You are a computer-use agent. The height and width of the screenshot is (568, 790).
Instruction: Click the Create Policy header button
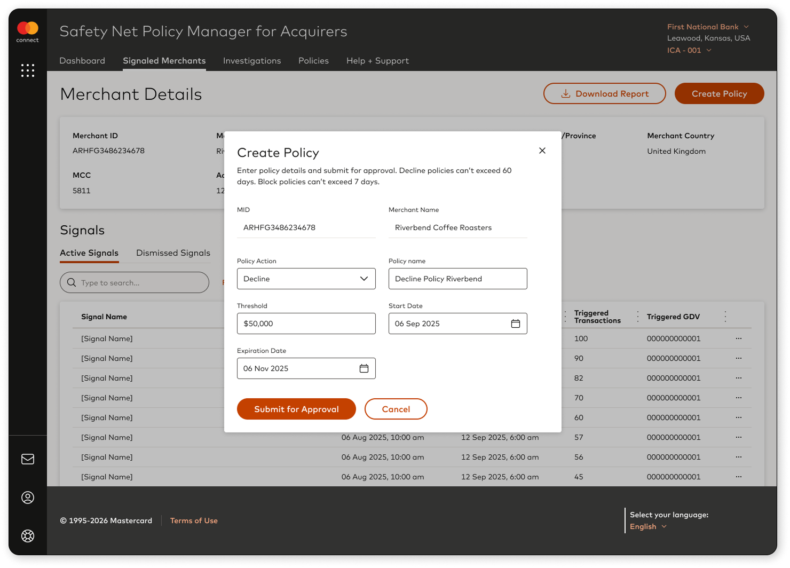click(720, 93)
